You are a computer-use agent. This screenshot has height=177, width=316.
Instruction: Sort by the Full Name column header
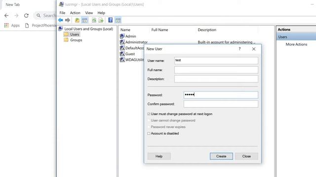pyautogui.click(x=159, y=29)
